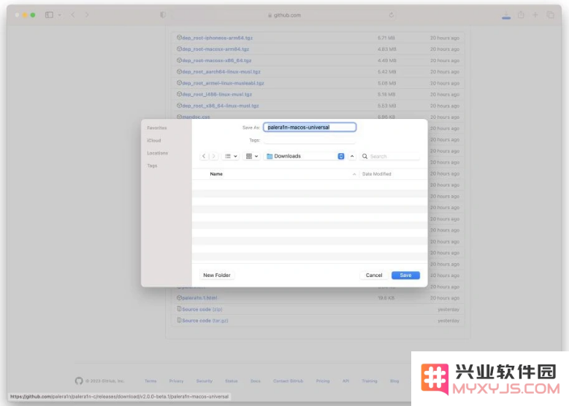This screenshot has width=569, height=406.
Task: Click file icon beside Source code (zip)
Action: click(179, 309)
